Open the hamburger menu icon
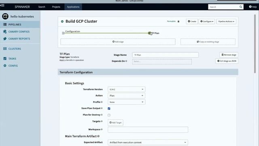Viewport: 259px width, 146px height. pyautogui.click(x=2, y=5)
